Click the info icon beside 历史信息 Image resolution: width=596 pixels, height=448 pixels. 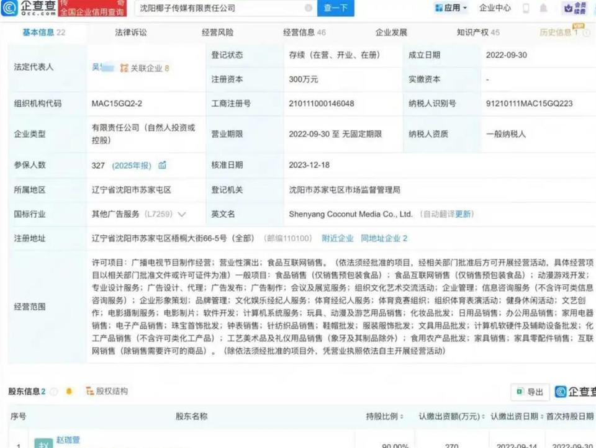point(587,33)
